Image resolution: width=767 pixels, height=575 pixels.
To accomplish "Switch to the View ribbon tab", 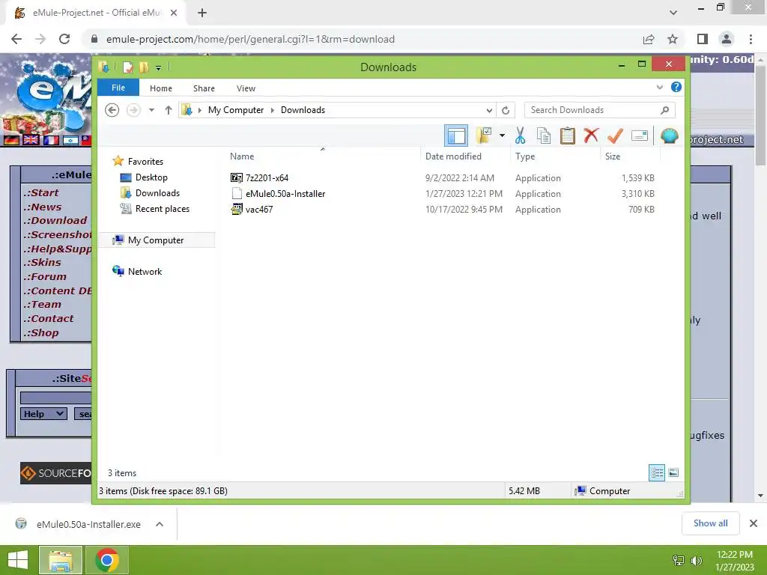I will [246, 88].
